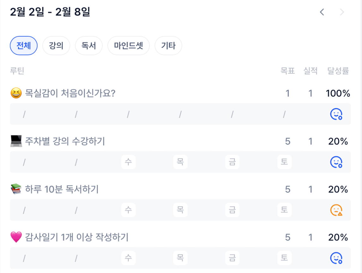Screen dimensions: 362x273
Task: Toggle 목 day for 하루 10분 독서하기
Action: coord(180,210)
